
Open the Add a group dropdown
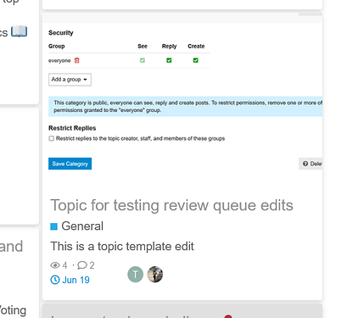tap(70, 80)
